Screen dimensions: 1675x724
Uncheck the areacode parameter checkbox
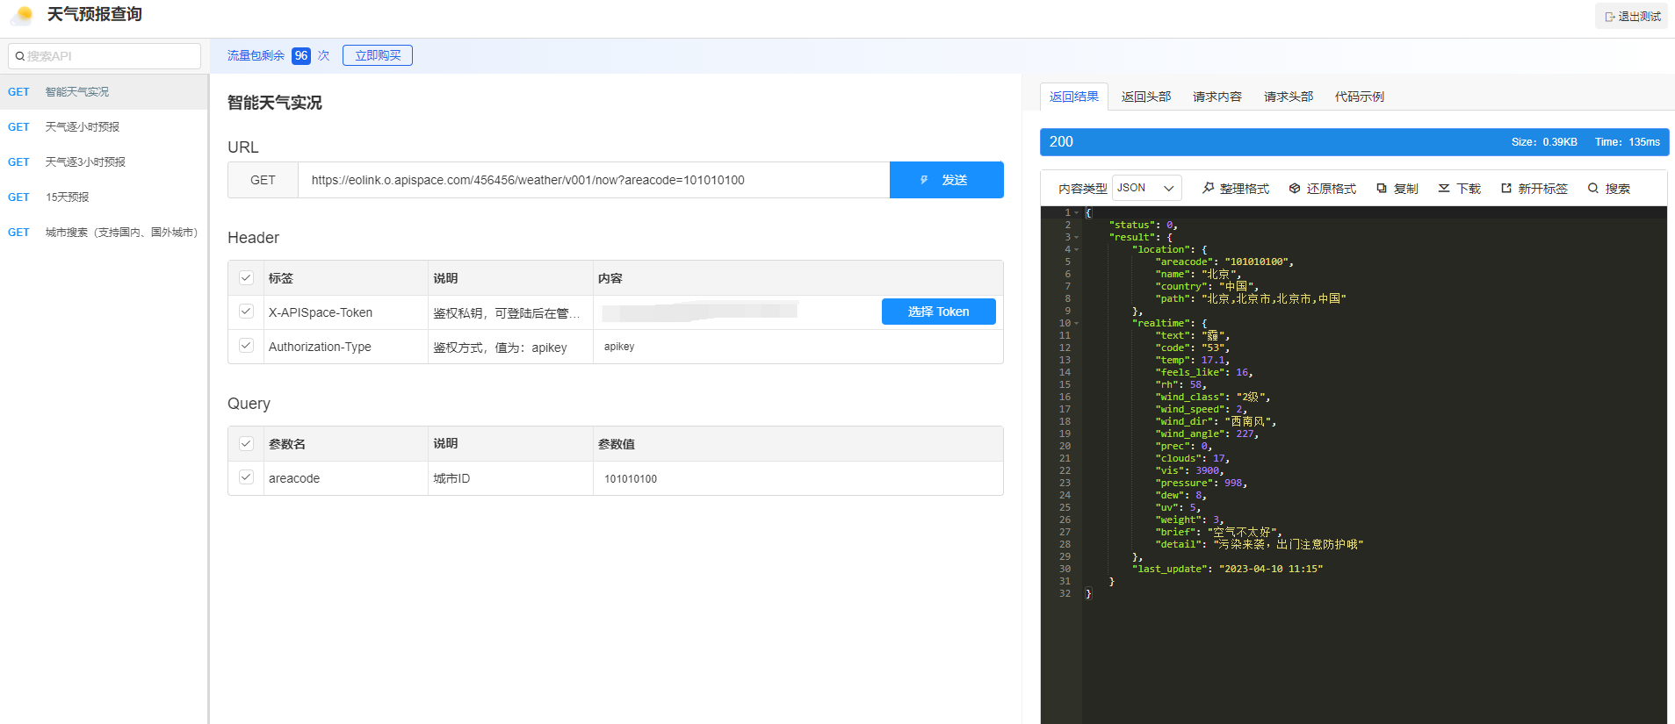[x=246, y=477]
